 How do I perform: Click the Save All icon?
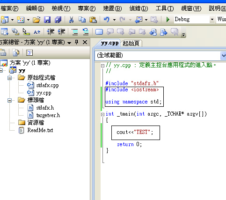pyautogui.click(x=58, y=20)
